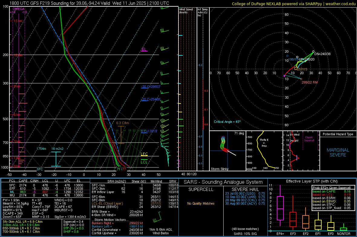357x237 pixels.
Task: Click the DCAPE = 349 value
Action: pyautogui.click(x=12, y=213)
